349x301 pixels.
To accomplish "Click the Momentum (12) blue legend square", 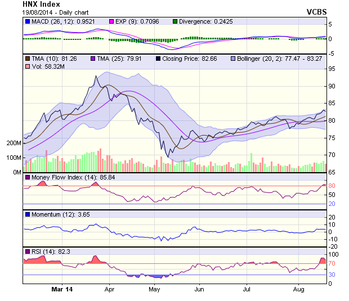I will (27, 214).
